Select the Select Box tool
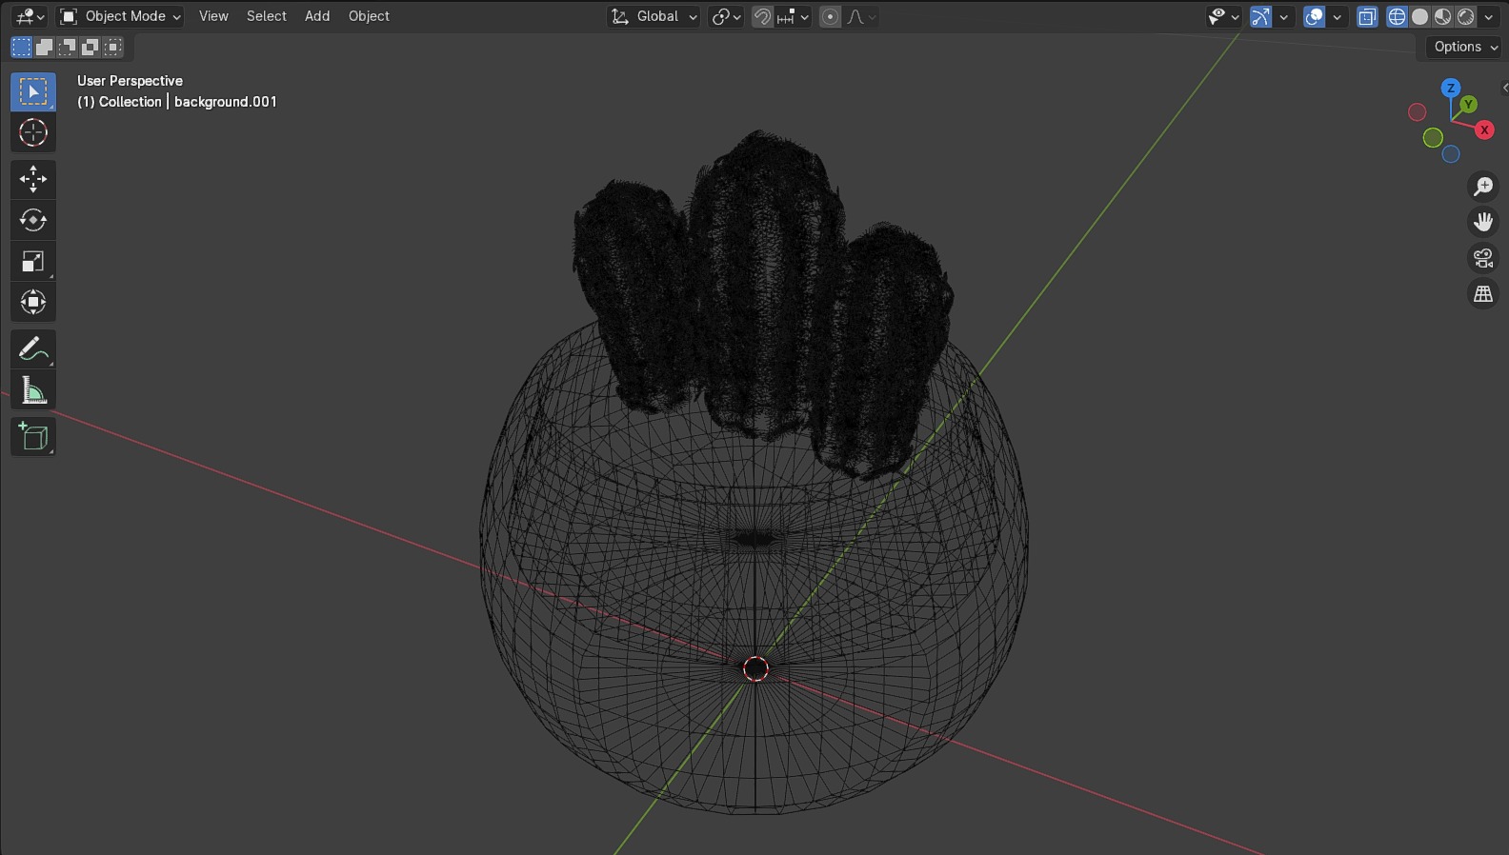Viewport: 1509px width, 855px height. (33, 92)
